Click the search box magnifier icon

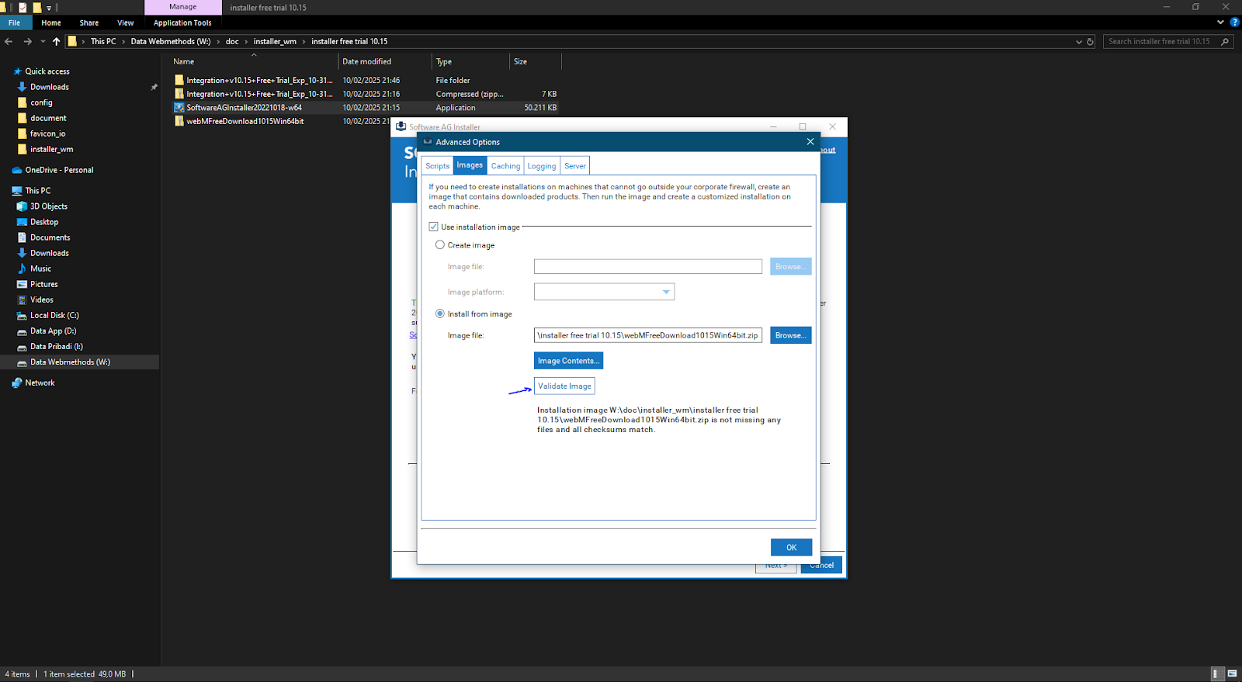coord(1225,42)
